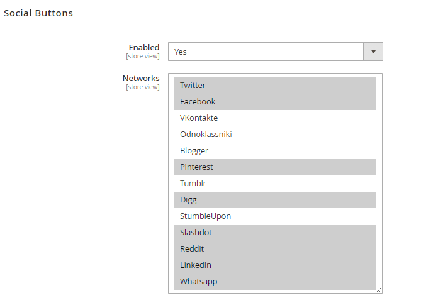Select Tumblr from the list
This screenshot has height=305, width=431.
(275, 184)
